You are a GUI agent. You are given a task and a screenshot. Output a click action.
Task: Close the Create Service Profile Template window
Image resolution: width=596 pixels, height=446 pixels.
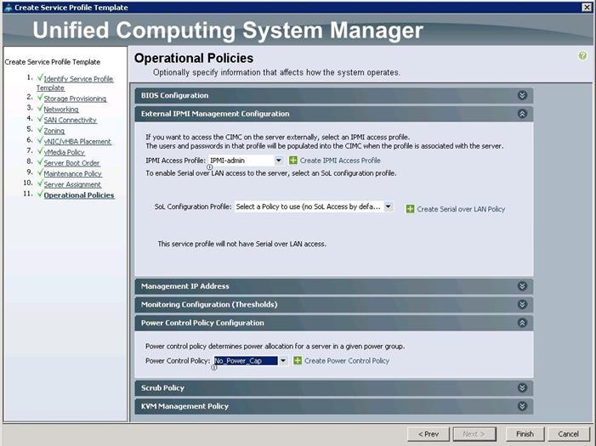click(587, 7)
